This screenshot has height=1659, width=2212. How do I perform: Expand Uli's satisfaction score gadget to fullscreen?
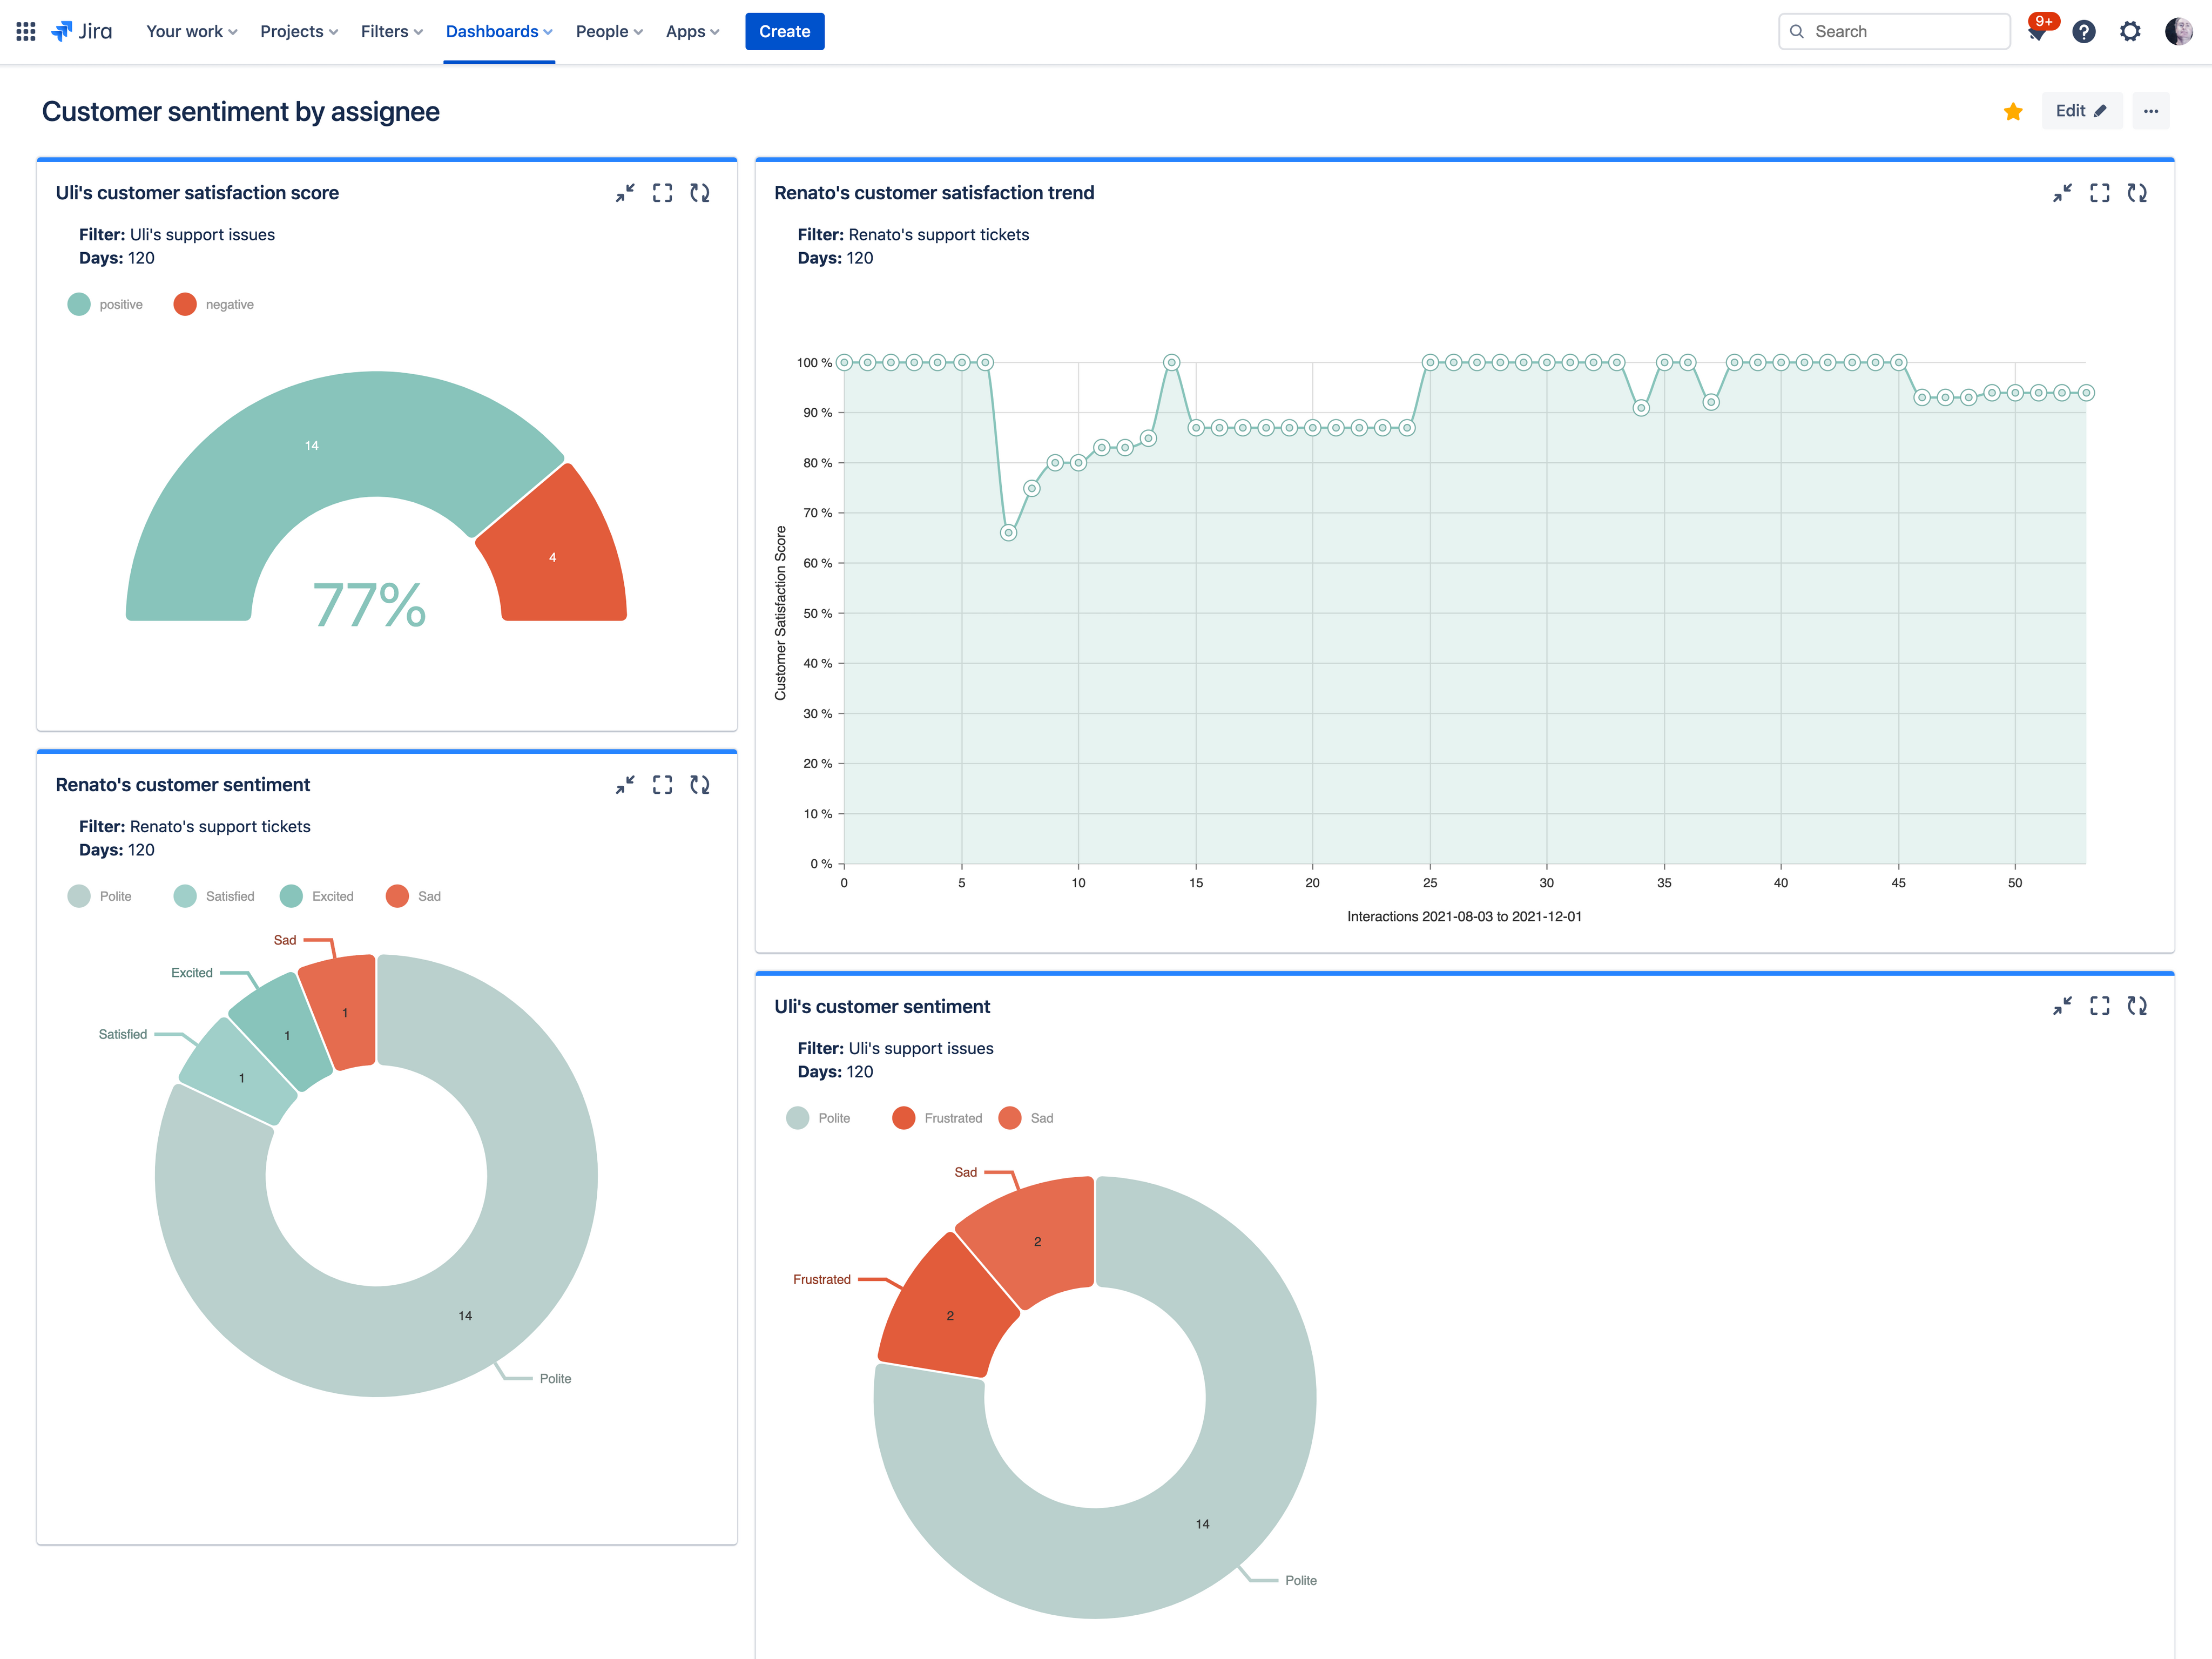[x=663, y=193]
